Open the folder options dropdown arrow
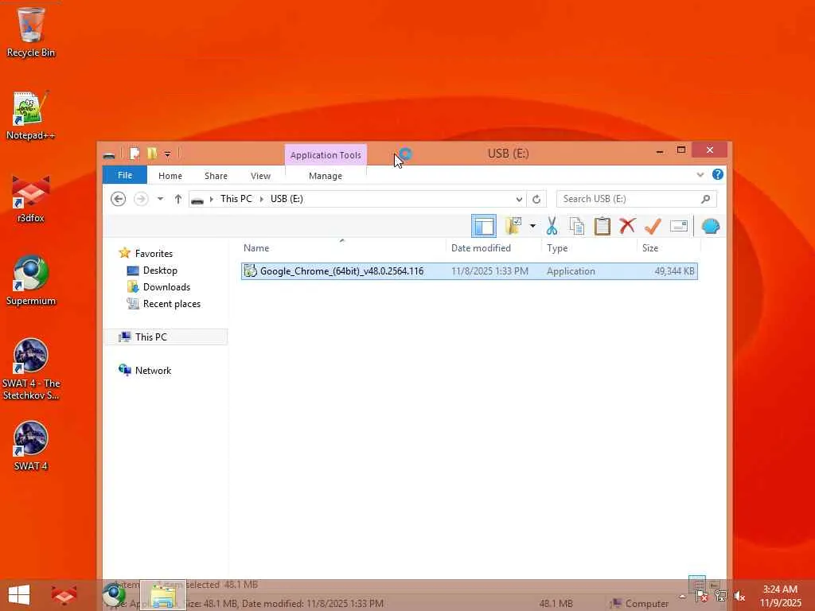 (x=532, y=226)
